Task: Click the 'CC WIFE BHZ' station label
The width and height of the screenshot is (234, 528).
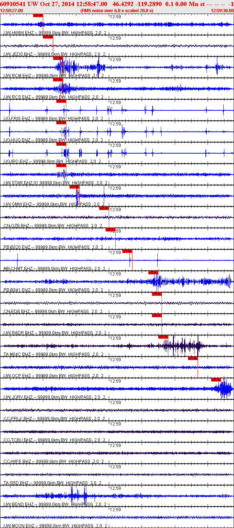Action: click(17, 462)
